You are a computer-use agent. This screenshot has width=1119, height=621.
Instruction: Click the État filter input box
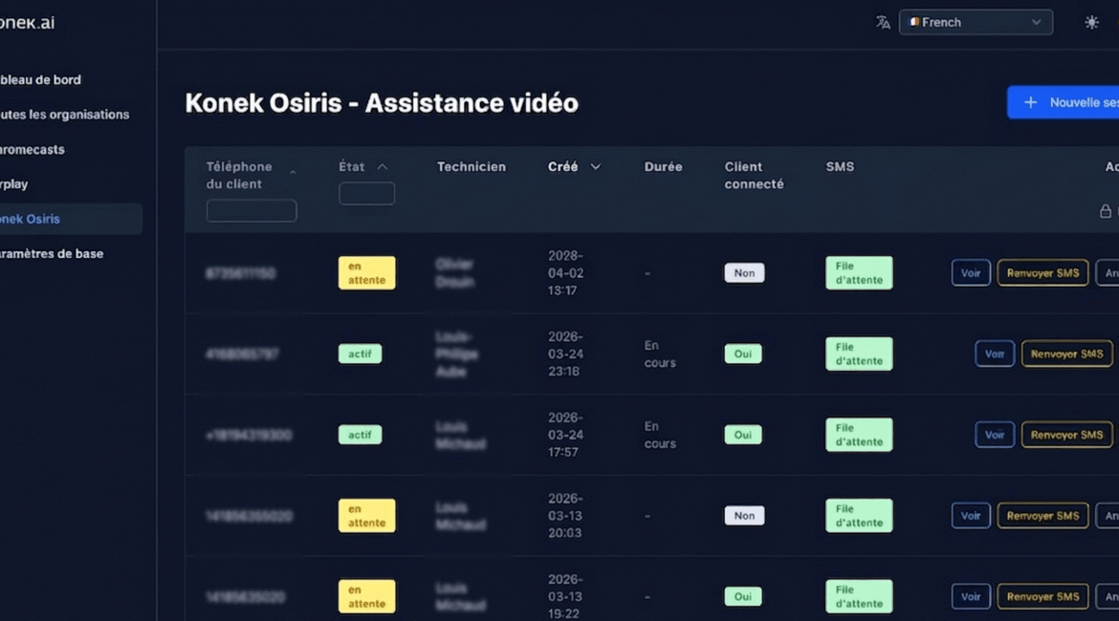click(366, 193)
